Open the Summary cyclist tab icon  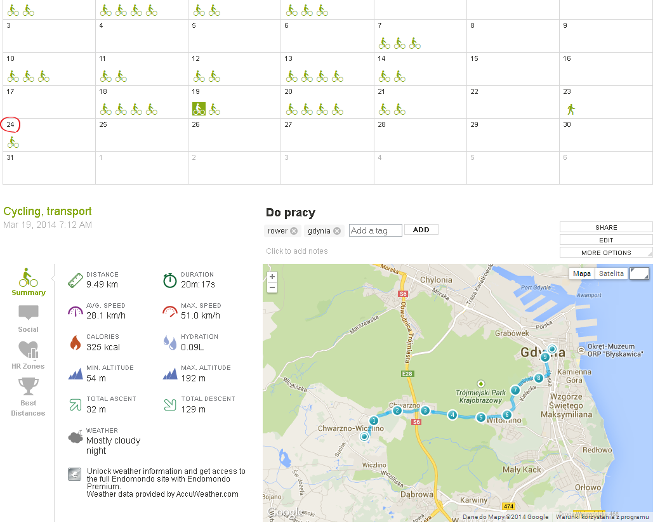coord(28,277)
